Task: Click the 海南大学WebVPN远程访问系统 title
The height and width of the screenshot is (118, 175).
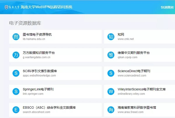Action: coord(46,7)
